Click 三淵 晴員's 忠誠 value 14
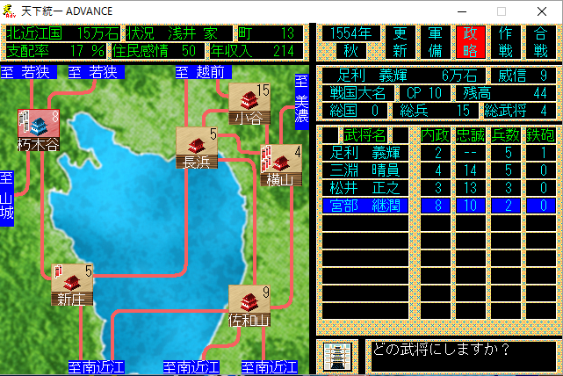The width and height of the screenshot is (563, 376). click(471, 170)
